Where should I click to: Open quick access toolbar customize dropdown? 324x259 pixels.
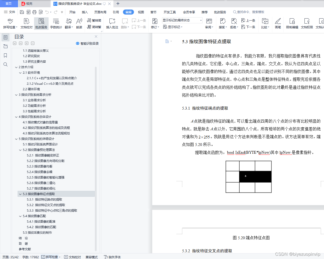(x=62, y=12)
